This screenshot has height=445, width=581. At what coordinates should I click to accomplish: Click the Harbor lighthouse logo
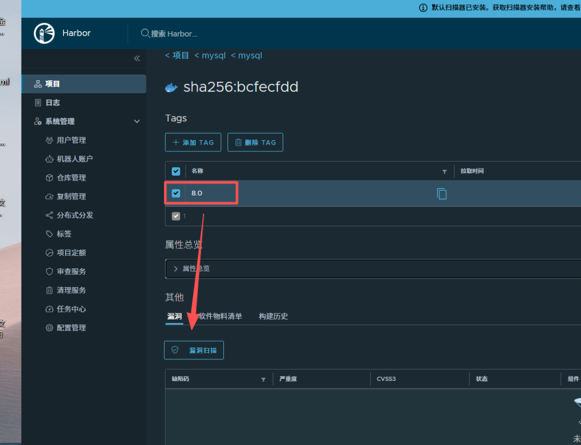point(44,33)
